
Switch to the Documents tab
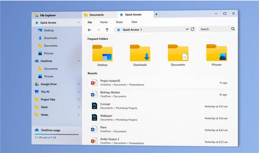tap(100, 15)
